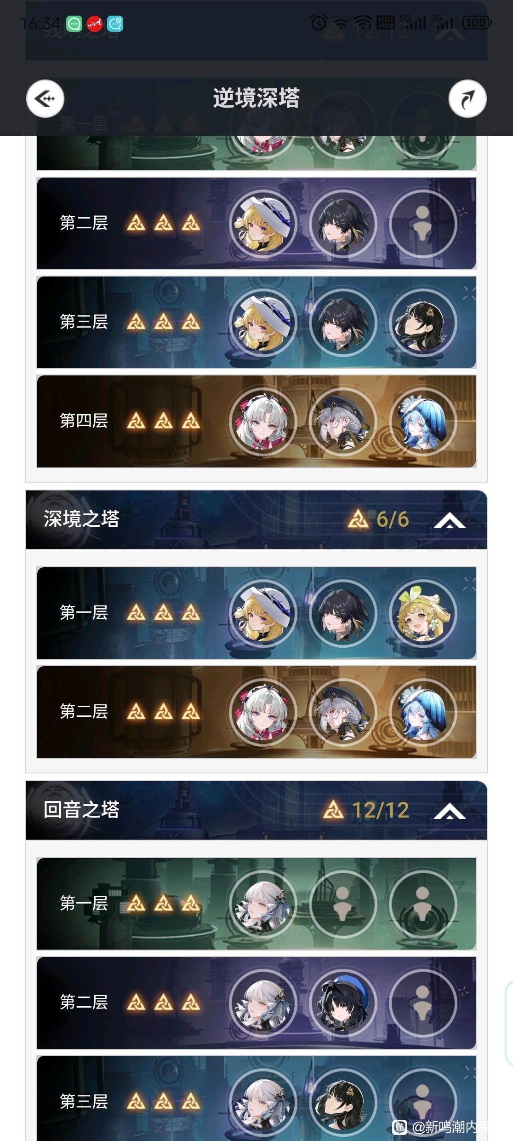Select blue-haired character in 残响 第四层
Screen dimensions: 513x1141
(422, 421)
